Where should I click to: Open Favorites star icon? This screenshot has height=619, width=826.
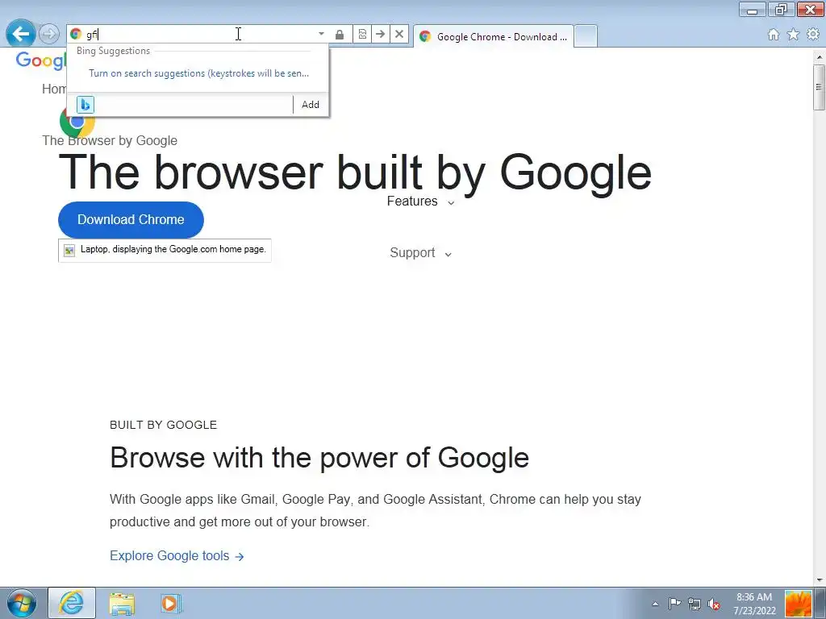coord(793,35)
